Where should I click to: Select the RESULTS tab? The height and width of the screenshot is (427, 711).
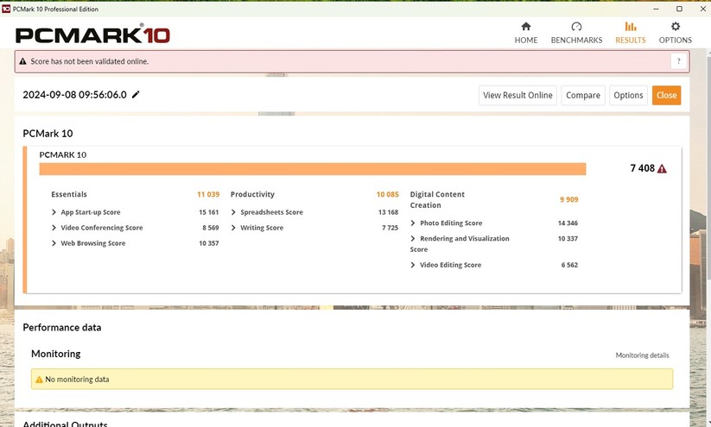(631, 33)
